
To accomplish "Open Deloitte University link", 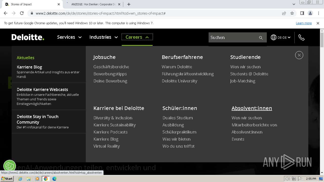I will pyautogui.click(x=179, y=81).
